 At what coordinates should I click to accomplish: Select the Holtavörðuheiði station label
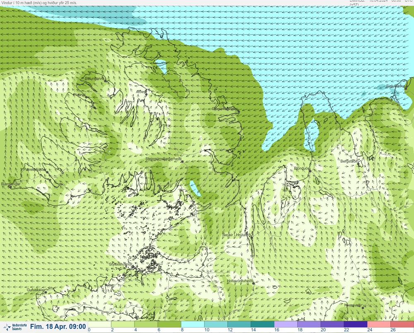pyautogui.click(x=240, y=281)
